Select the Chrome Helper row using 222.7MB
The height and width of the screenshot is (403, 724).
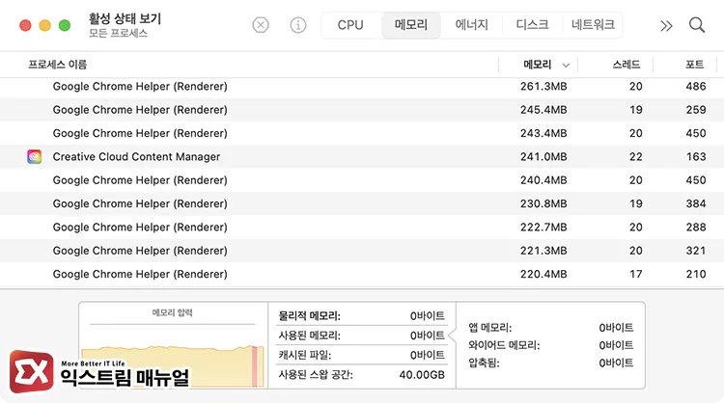362,228
